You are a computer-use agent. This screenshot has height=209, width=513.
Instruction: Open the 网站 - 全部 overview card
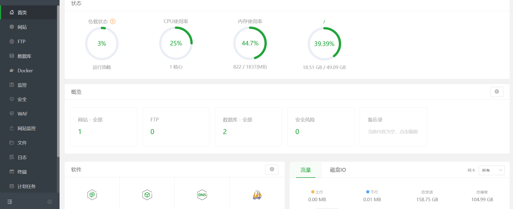(103, 127)
